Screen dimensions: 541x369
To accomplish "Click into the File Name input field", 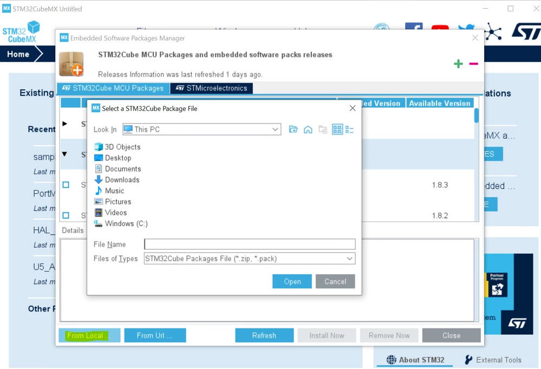I will tap(250, 244).
